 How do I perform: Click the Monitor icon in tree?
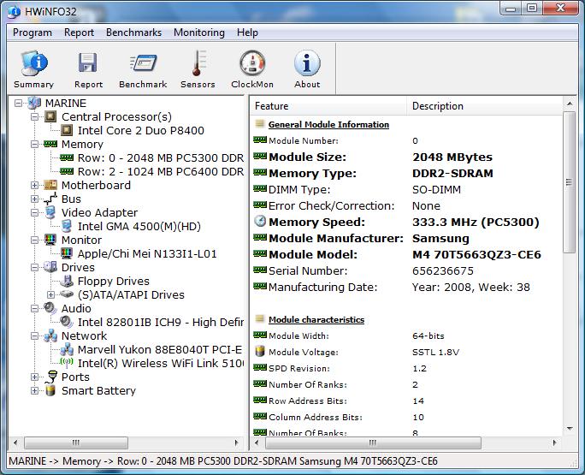tap(50, 240)
